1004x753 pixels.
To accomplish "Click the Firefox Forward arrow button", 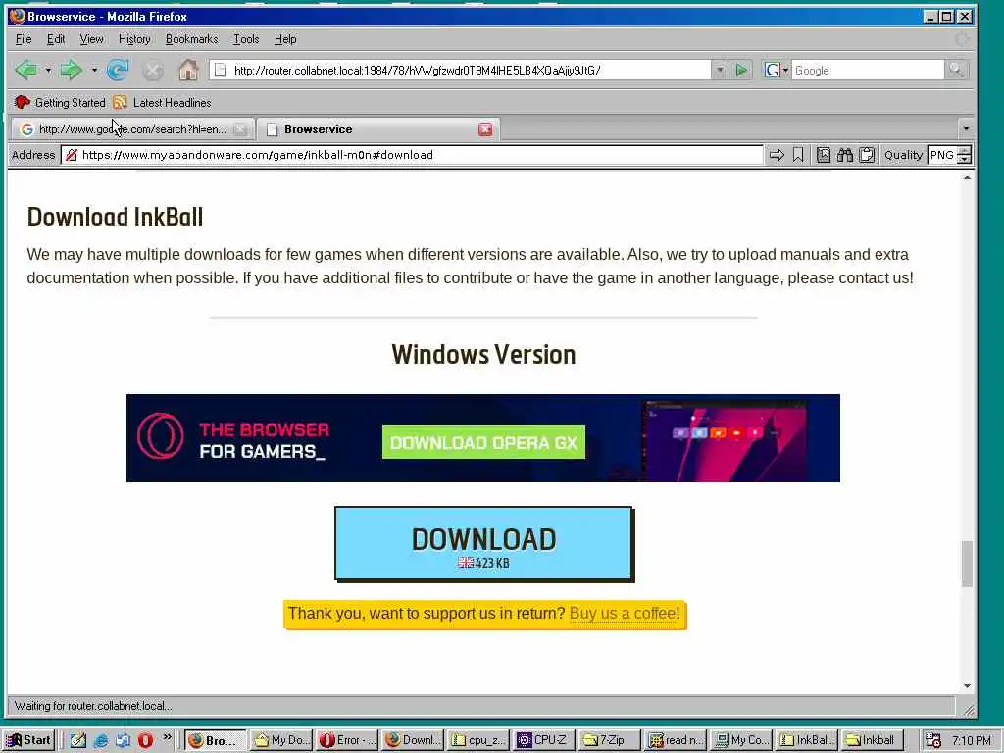I will [71, 70].
